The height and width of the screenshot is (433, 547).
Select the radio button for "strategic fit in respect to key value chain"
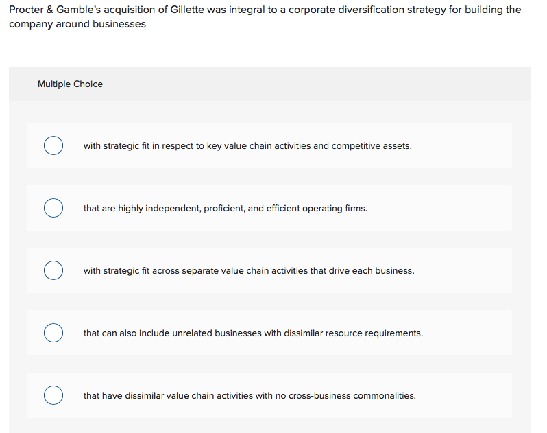[53, 145]
